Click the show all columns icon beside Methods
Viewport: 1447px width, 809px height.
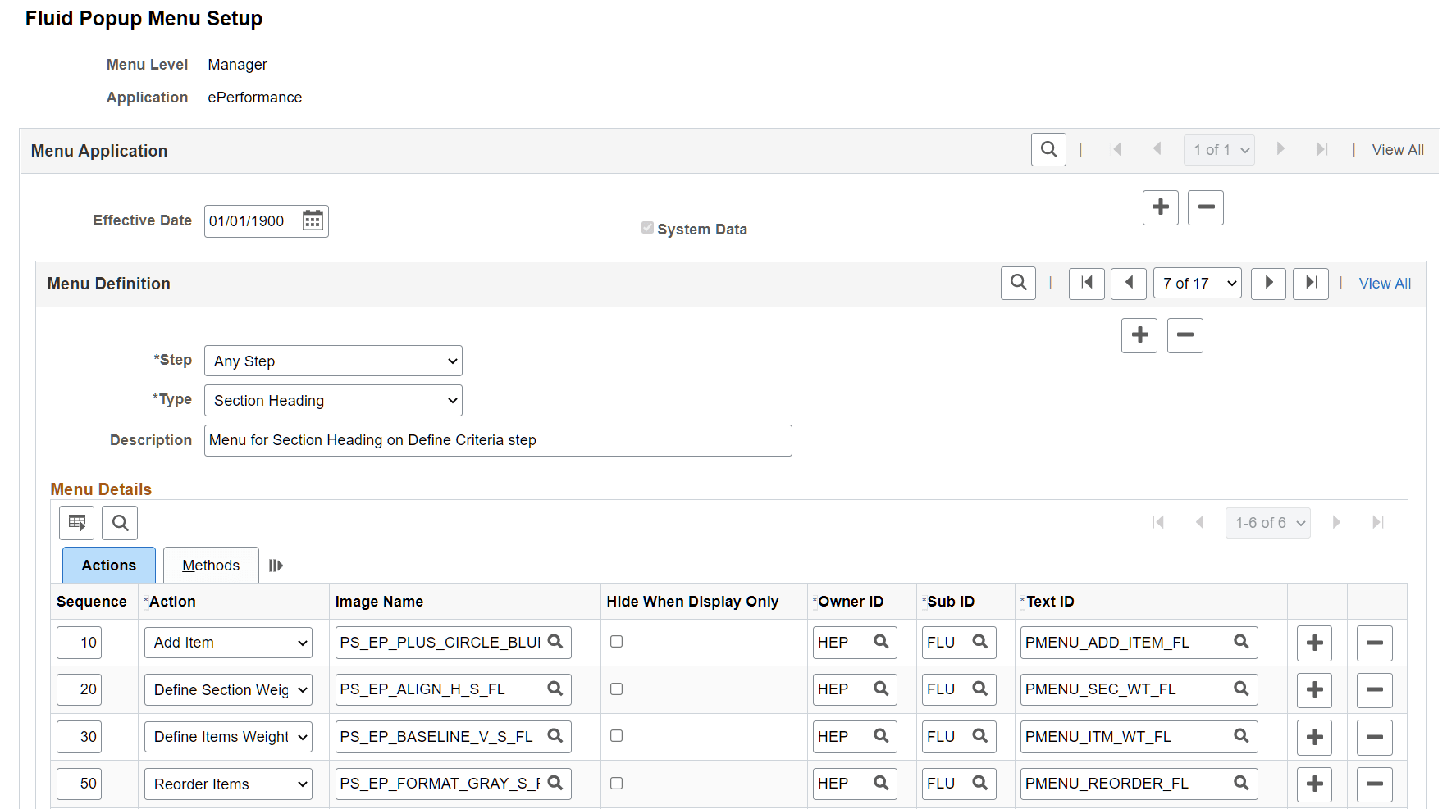[276, 565]
